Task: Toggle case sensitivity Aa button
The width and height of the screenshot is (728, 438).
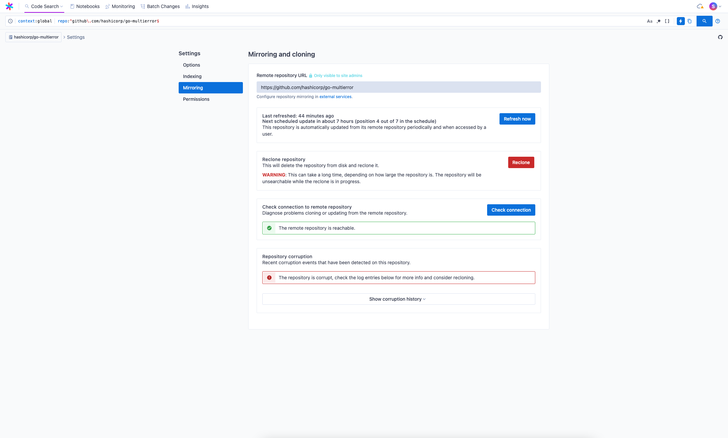Action: coord(649,21)
